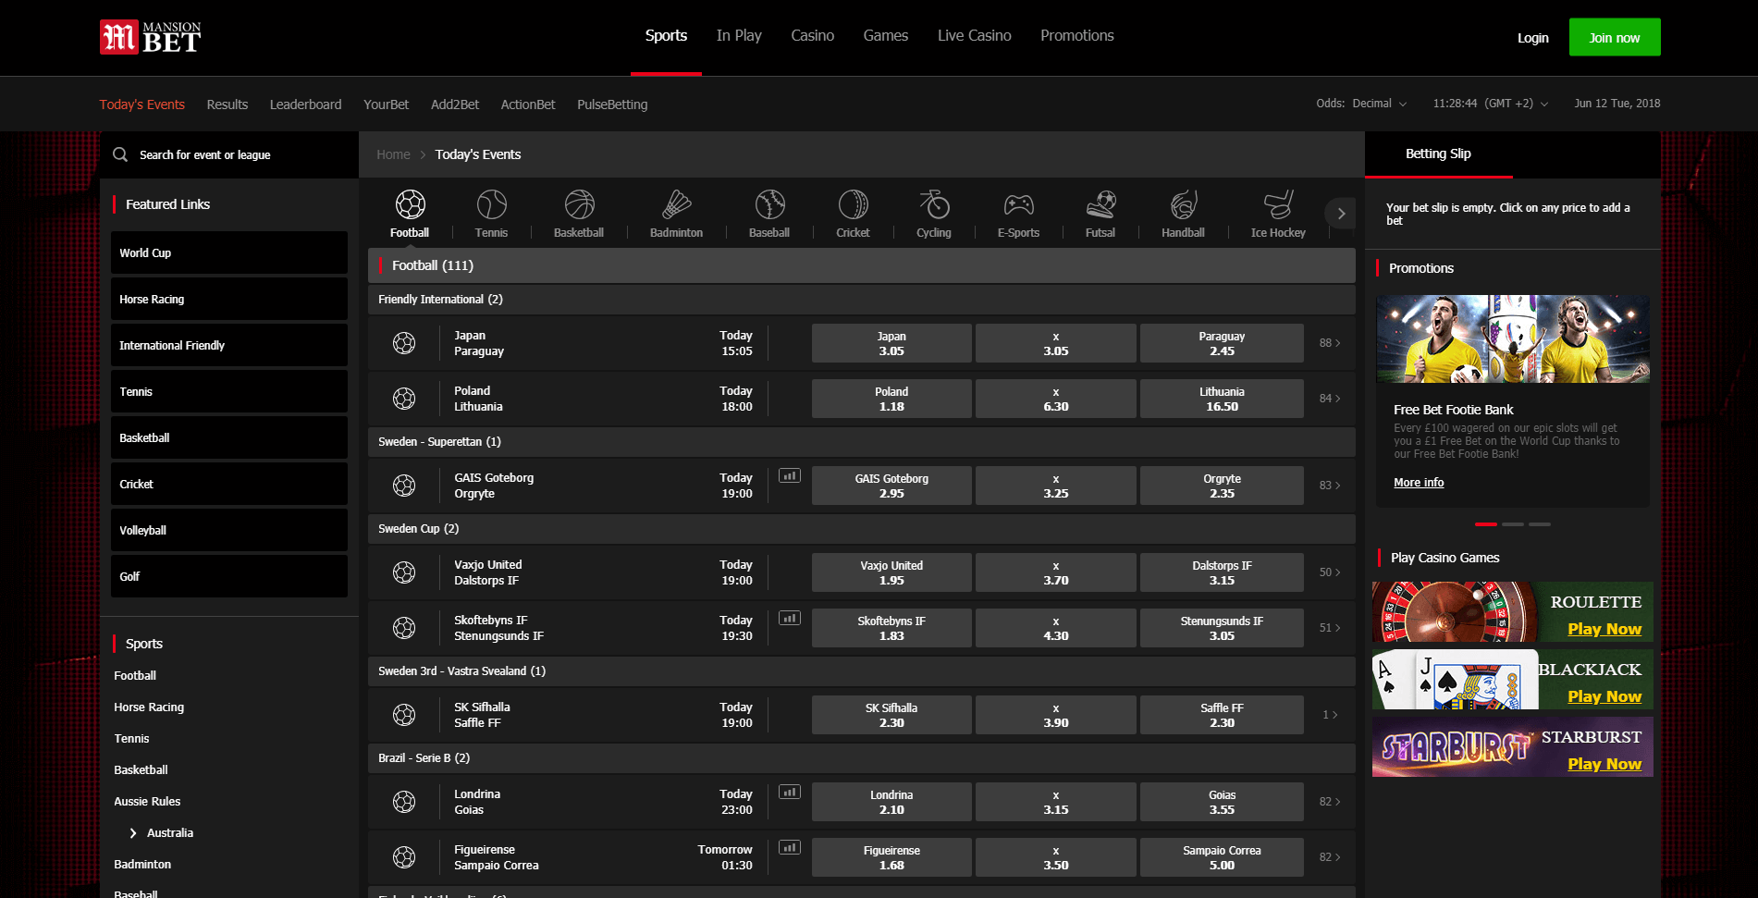Click Play Now for Starburst
The image size is (1758, 898).
coord(1604,764)
